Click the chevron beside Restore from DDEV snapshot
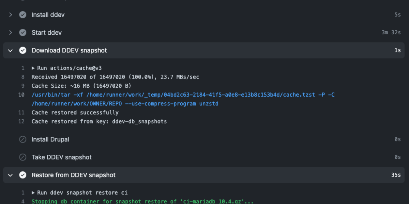The image size is (409, 204). point(10,175)
